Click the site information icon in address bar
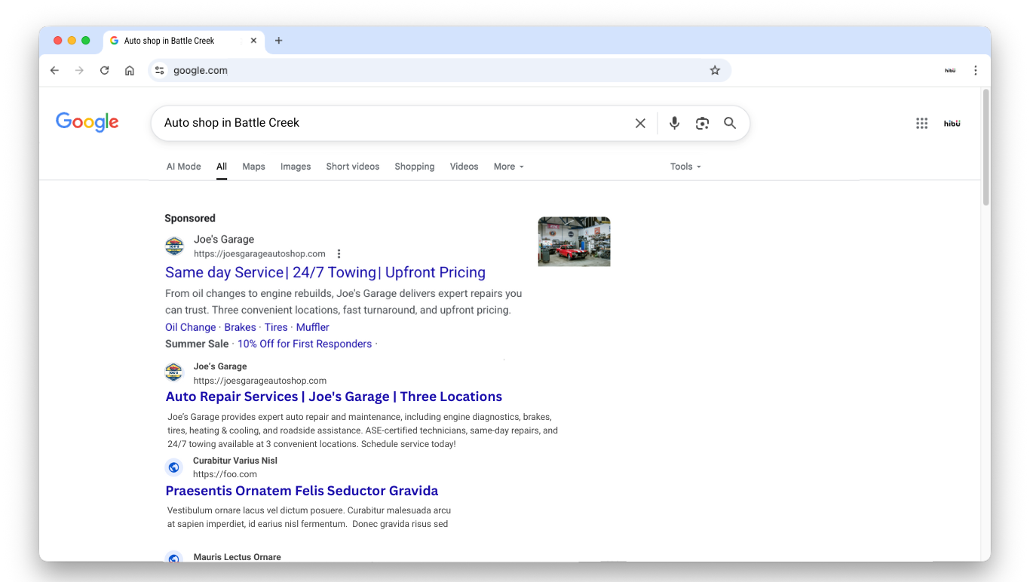Screen dimensions: 1030x582 coord(159,70)
